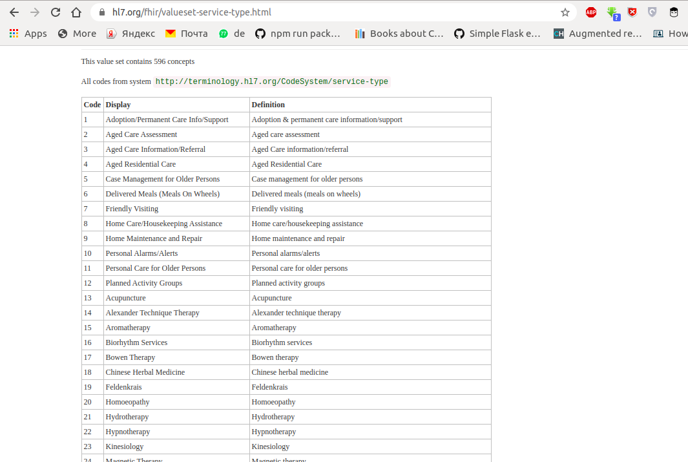Select 'Home Maintenance and Repair' display cell

click(176, 238)
